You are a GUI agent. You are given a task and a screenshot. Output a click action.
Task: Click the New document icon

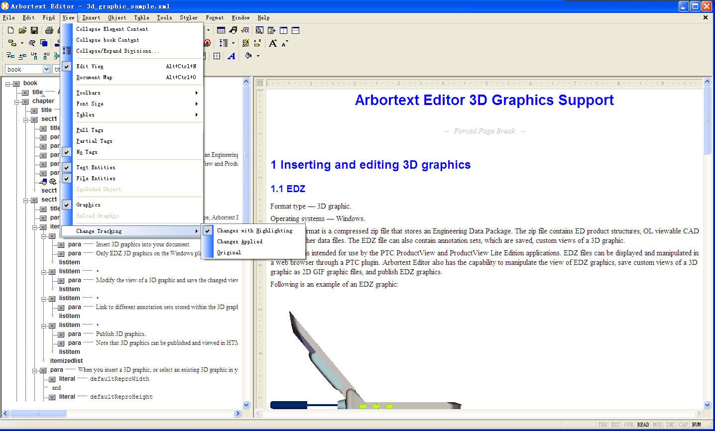click(x=10, y=30)
